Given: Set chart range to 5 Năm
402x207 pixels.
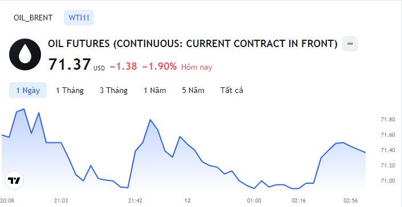Looking at the screenshot, I should pyautogui.click(x=193, y=90).
